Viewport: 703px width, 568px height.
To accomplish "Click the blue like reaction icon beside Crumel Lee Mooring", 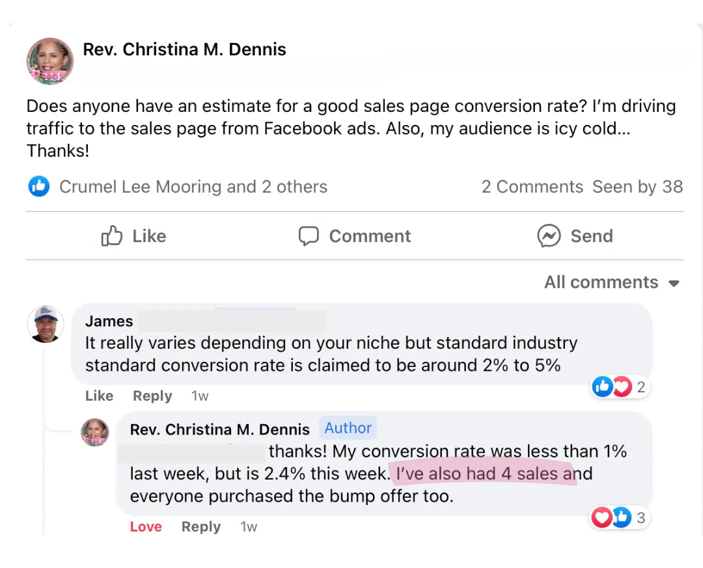I will 39,187.
